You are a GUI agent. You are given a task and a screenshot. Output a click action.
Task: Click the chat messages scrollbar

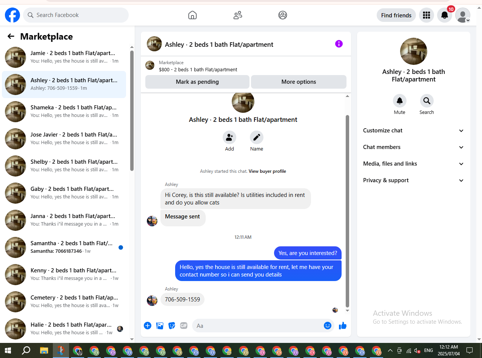tap(348, 211)
